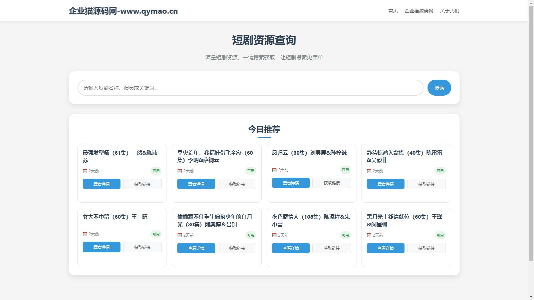Open the 女大不中留 card title
This screenshot has height=300, width=534.
(x=115, y=217)
